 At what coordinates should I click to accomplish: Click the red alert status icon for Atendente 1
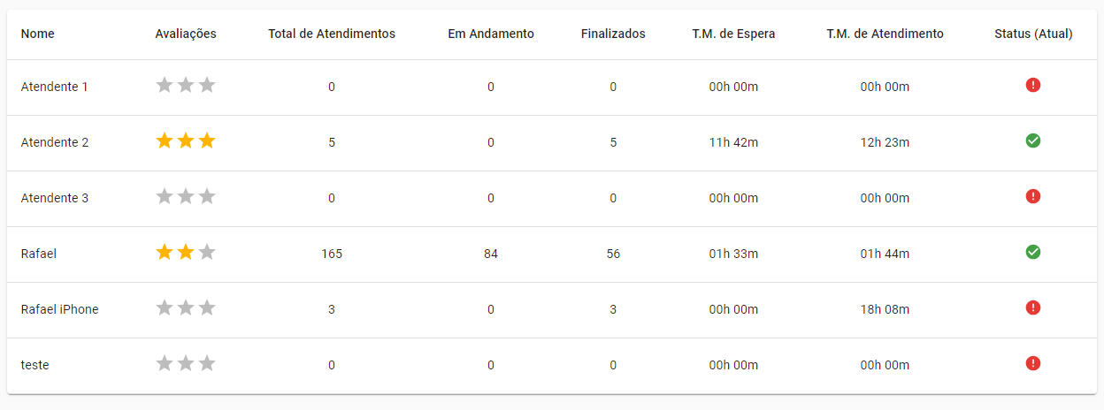[1032, 86]
